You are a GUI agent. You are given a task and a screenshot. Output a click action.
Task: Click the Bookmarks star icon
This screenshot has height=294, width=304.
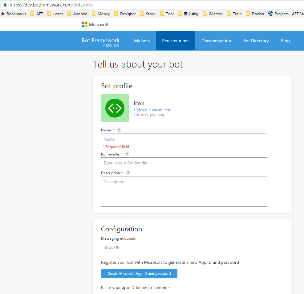tap(3, 14)
